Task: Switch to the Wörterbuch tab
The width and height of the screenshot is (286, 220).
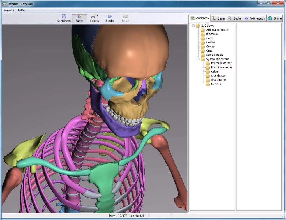Action: click(x=255, y=18)
